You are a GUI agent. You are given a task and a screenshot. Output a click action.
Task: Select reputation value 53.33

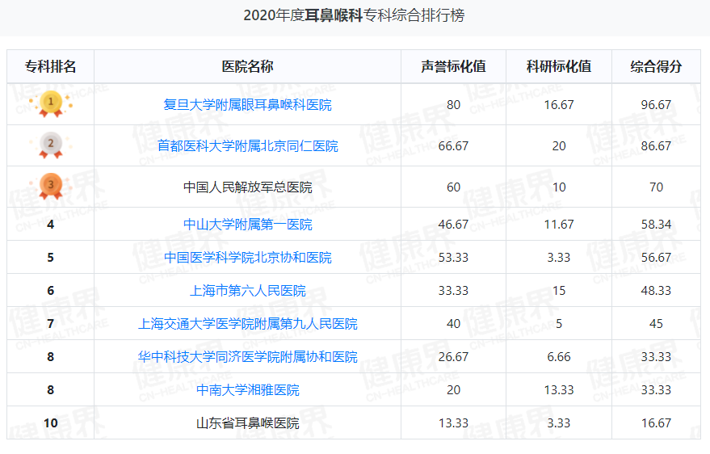[453, 257]
